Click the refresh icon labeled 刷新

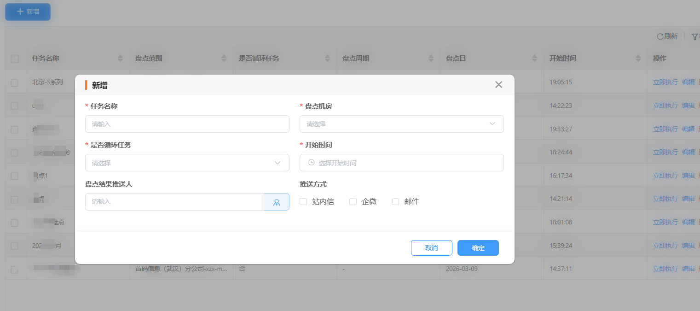click(x=660, y=36)
